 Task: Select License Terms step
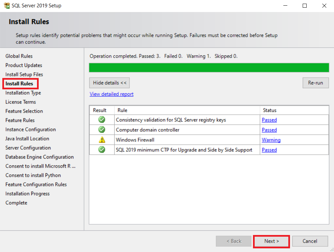pyautogui.click(x=21, y=102)
